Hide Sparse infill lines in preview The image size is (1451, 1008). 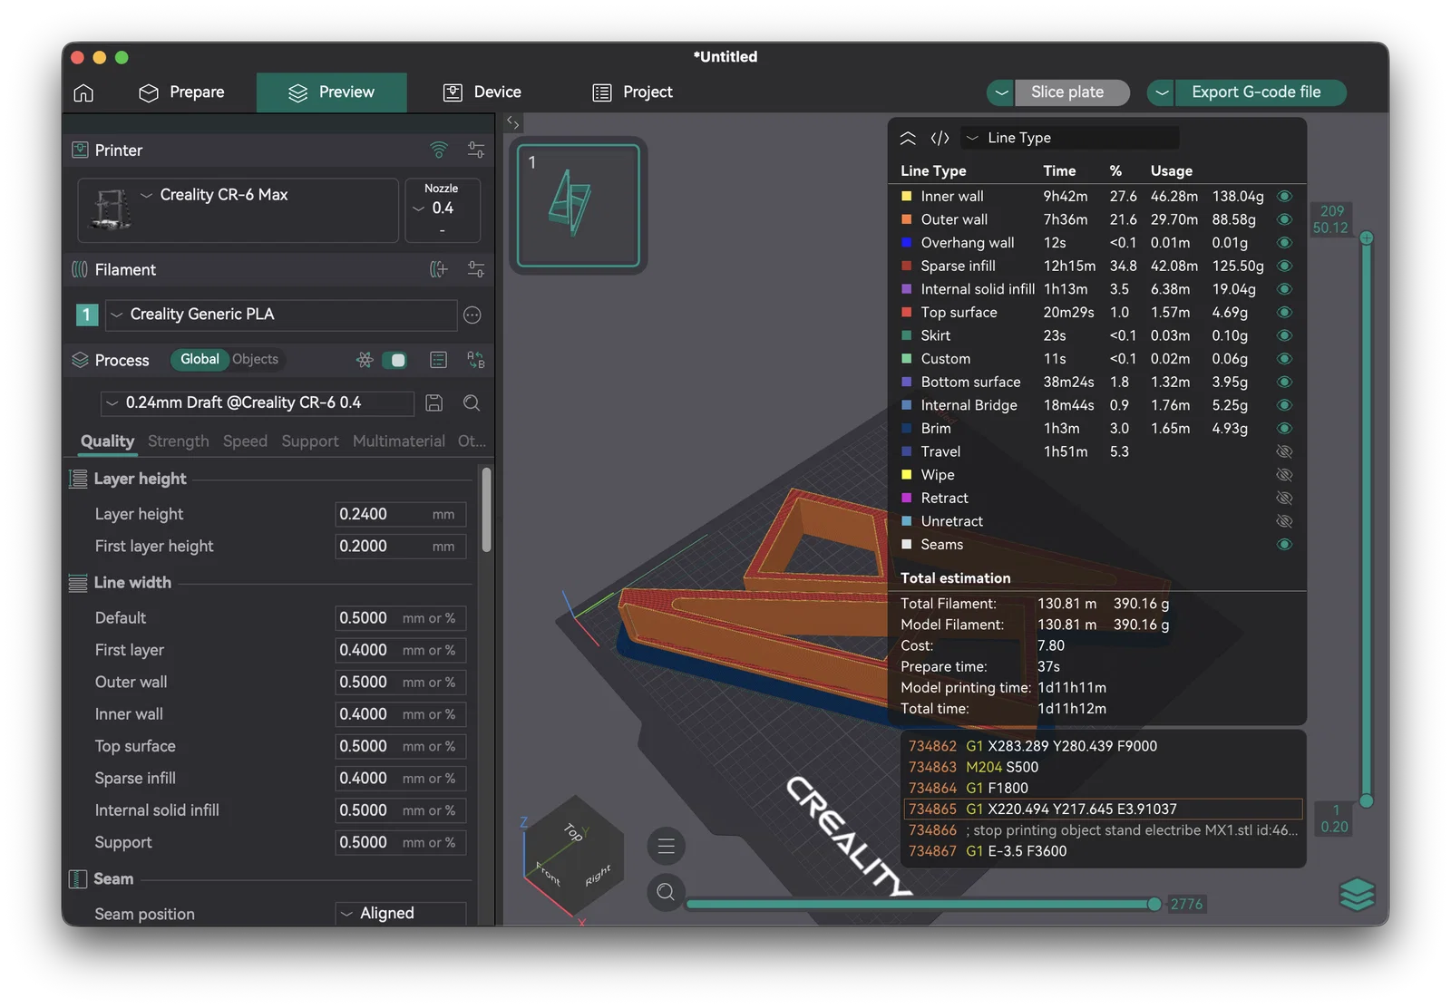[x=1284, y=266]
